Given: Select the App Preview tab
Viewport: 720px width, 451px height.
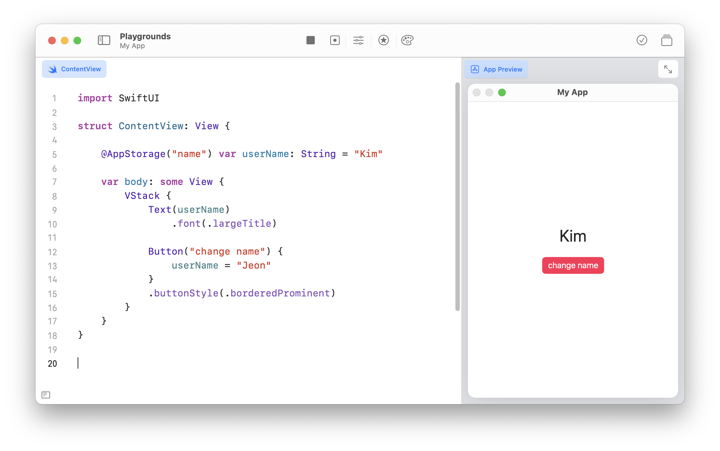Looking at the screenshot, I should pos(496,69).
